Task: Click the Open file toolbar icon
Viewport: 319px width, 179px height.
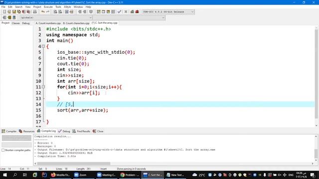Action: coord(9,12)
